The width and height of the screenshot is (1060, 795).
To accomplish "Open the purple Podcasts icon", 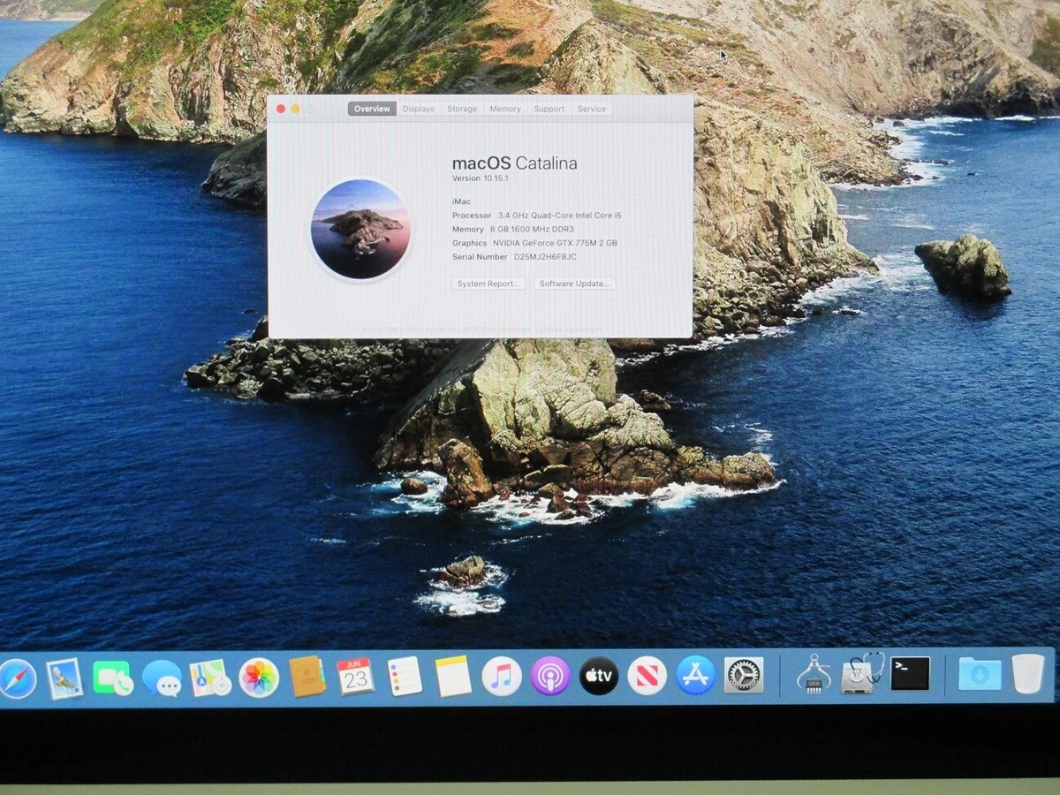I will coord(550,677).
